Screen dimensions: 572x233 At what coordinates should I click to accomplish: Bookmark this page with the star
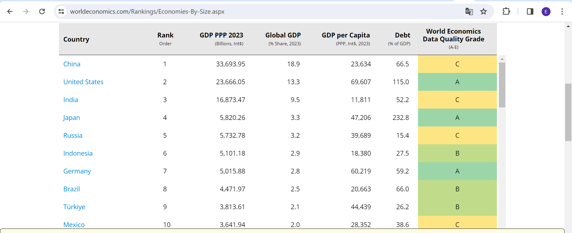click(x=484, y=12)
